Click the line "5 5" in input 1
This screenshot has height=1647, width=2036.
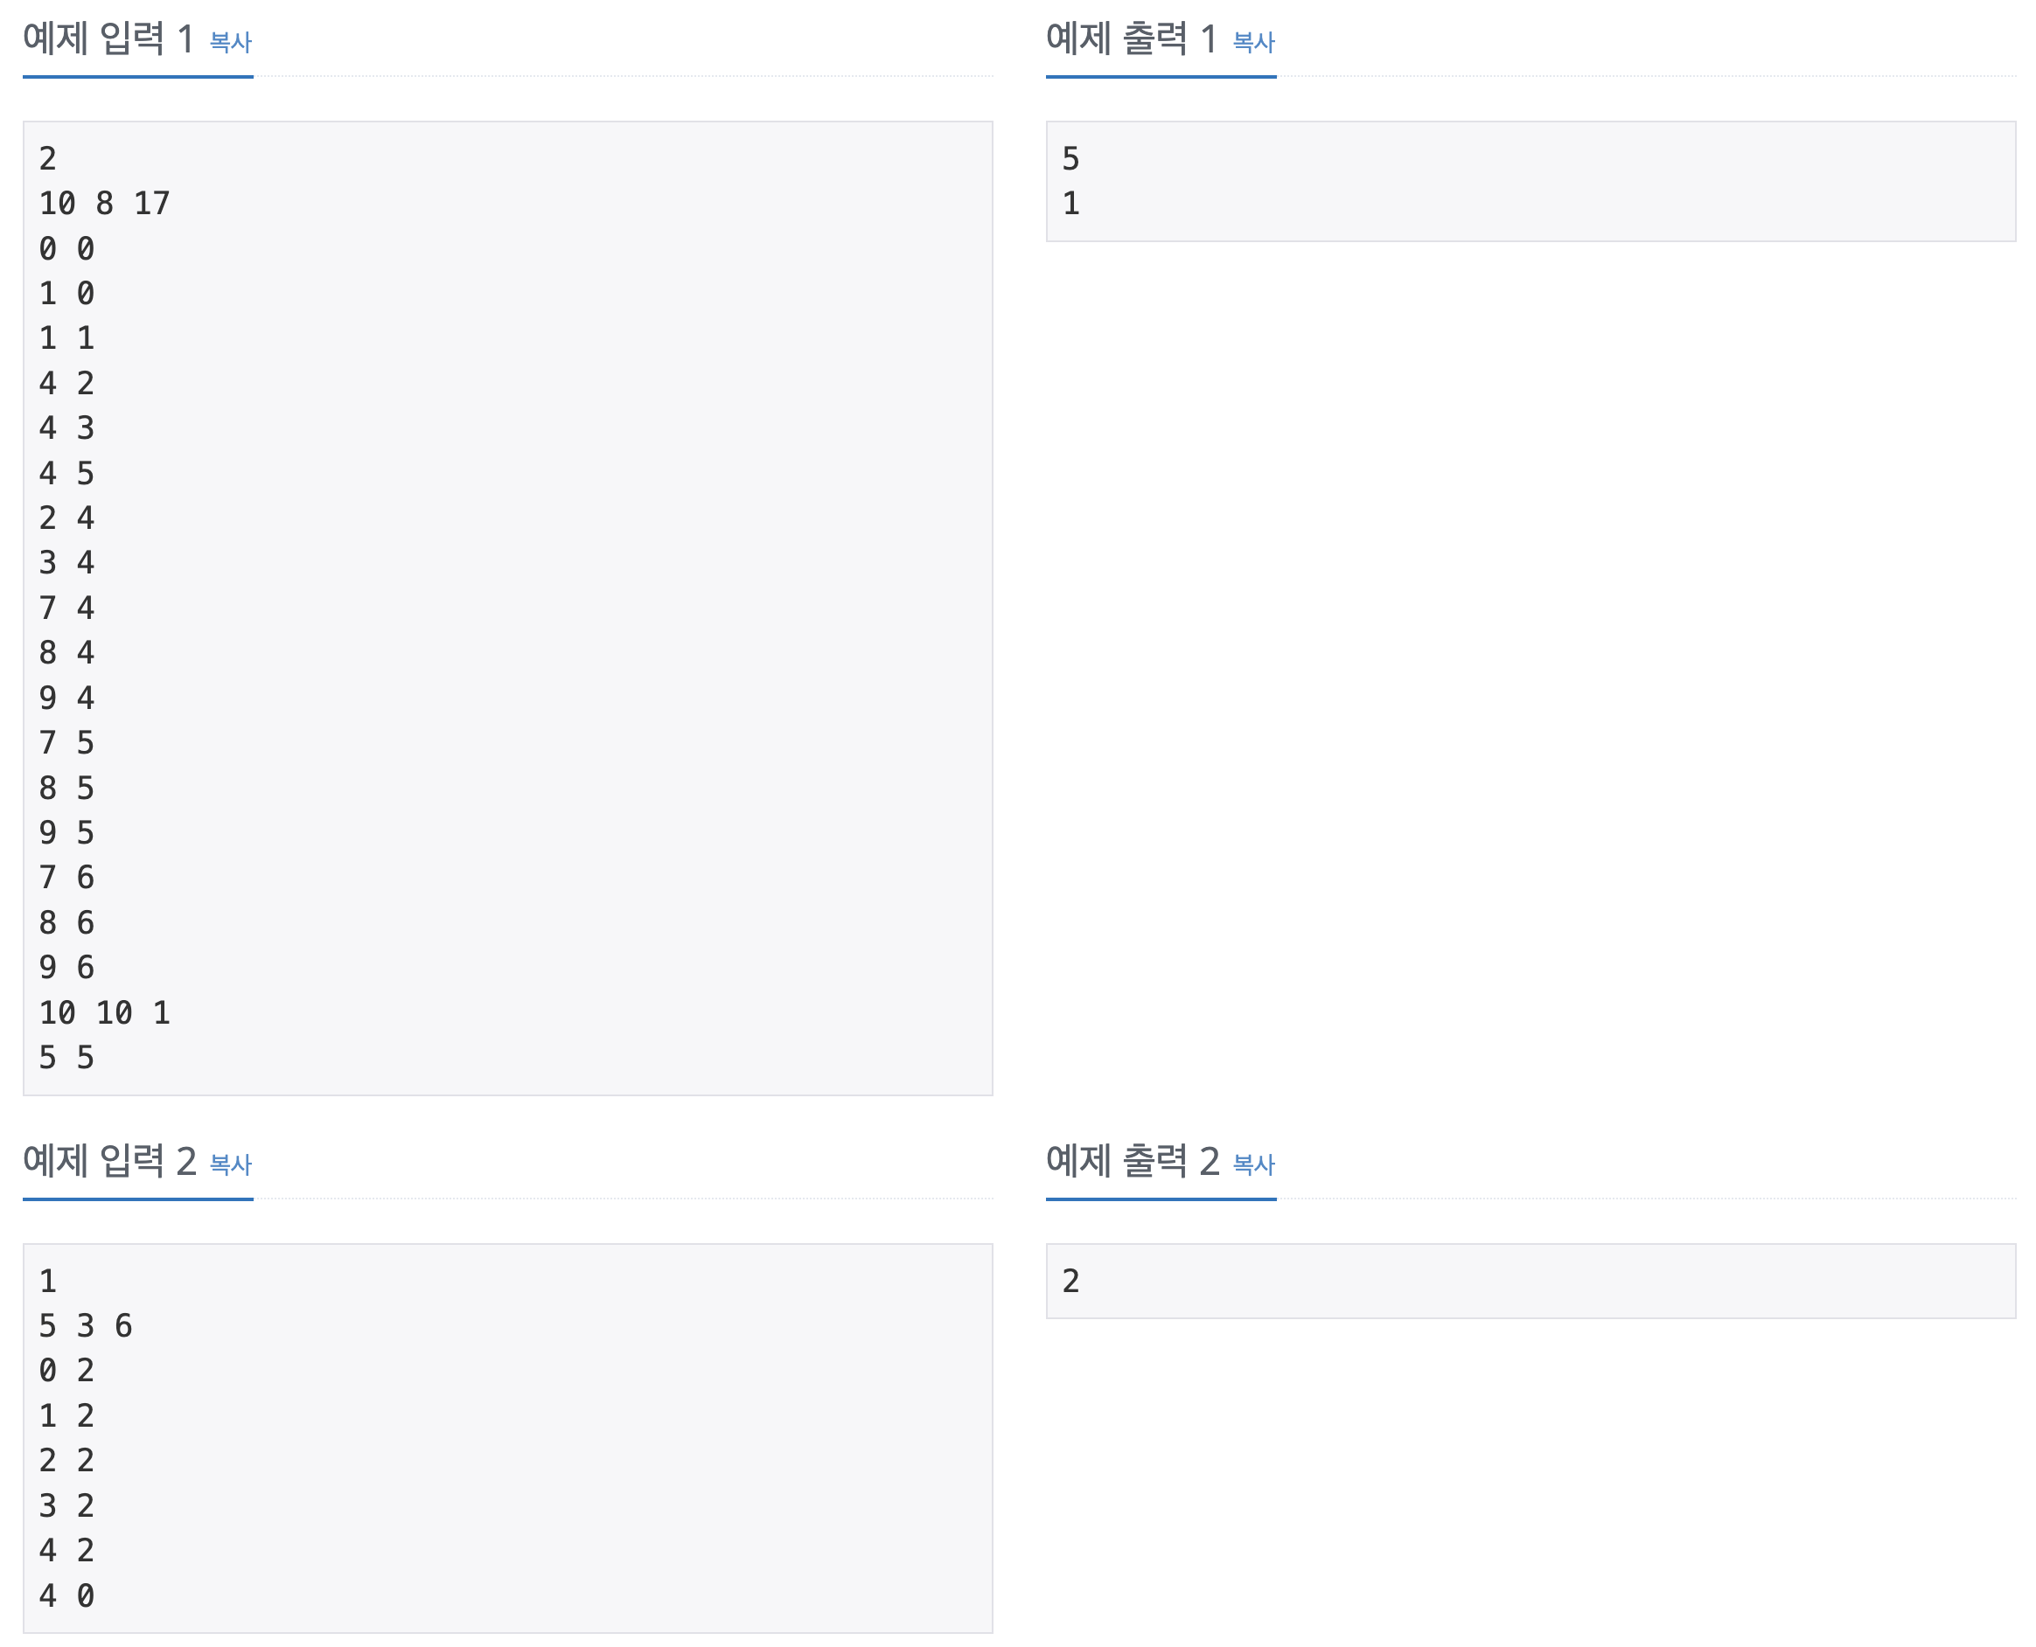[66, 1057]
